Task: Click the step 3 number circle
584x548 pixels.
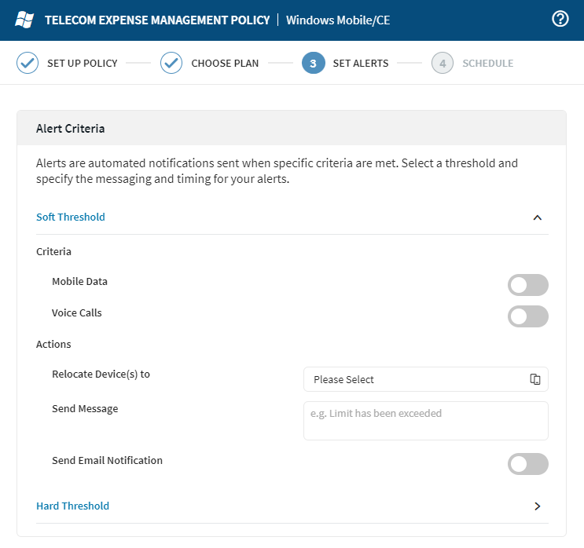Action: 313,64
